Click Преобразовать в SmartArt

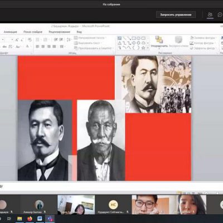94,48
